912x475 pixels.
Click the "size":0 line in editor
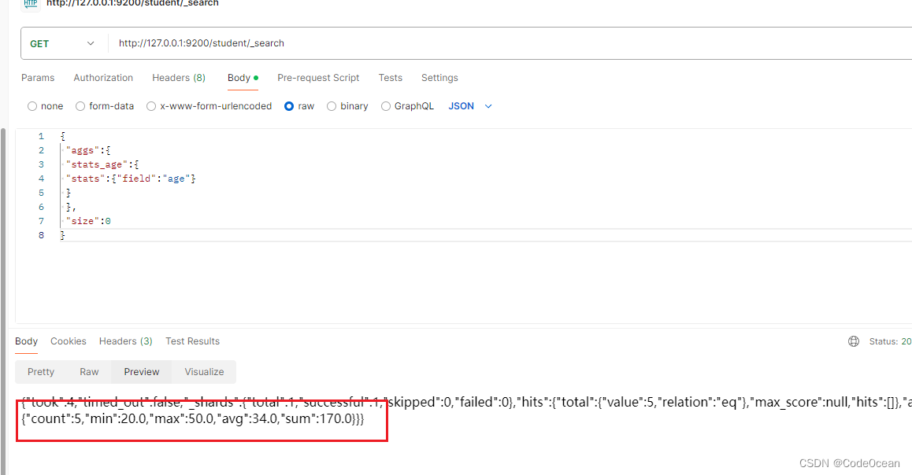coord(88,221)
